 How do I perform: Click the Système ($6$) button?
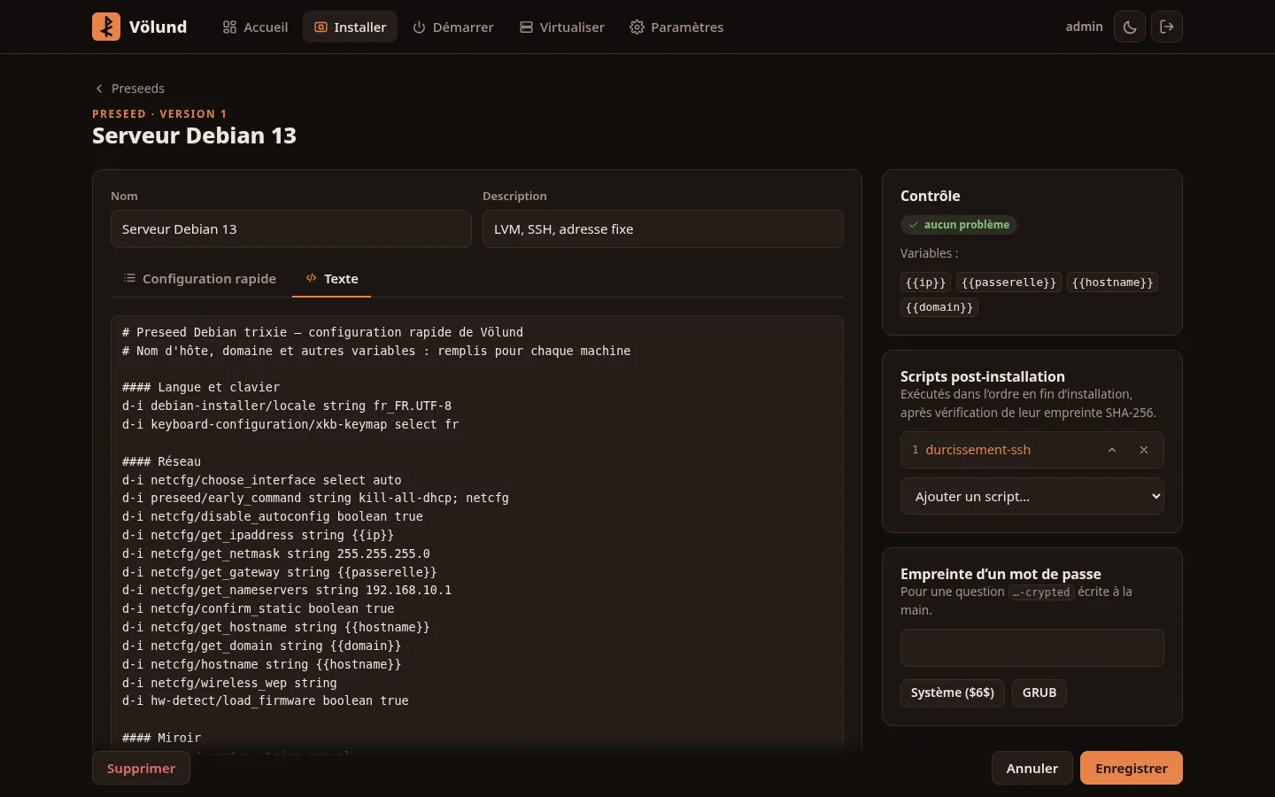coord(953,693)
